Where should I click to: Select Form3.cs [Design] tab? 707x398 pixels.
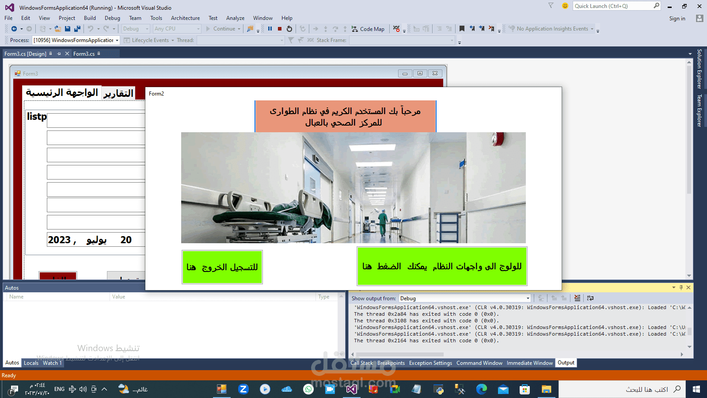[25, 54]
